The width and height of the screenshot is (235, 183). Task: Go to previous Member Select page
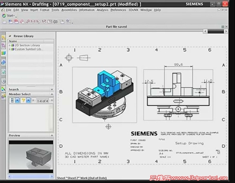point(33,100)
